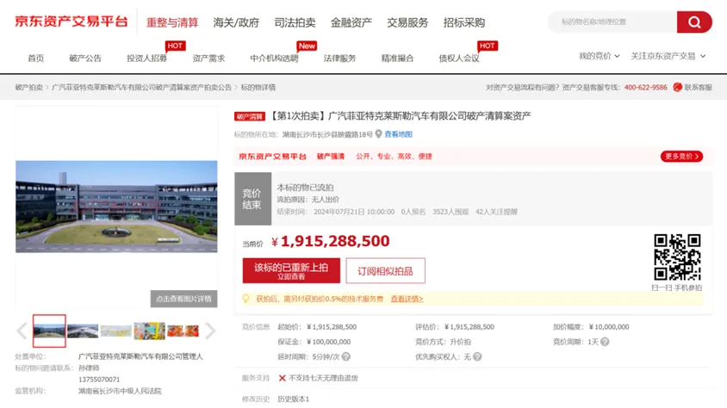This screenshot has height=408, width=727.
Task: Open the 重整与清算 tab
Action: (x=172, y=22)
